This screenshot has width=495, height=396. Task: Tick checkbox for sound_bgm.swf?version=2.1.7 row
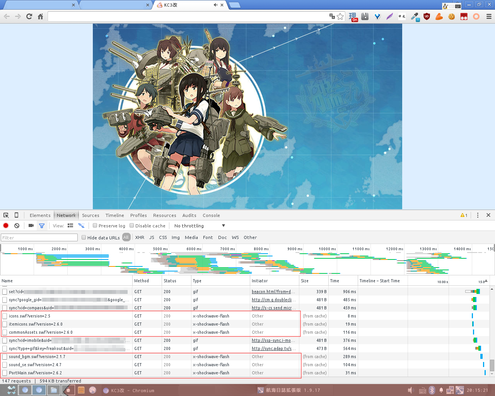pyautogui.click(x=5, y=357)
